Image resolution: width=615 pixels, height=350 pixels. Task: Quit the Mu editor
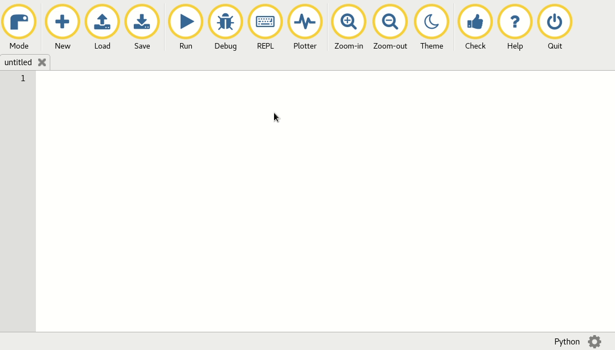[x=554, y=22]
